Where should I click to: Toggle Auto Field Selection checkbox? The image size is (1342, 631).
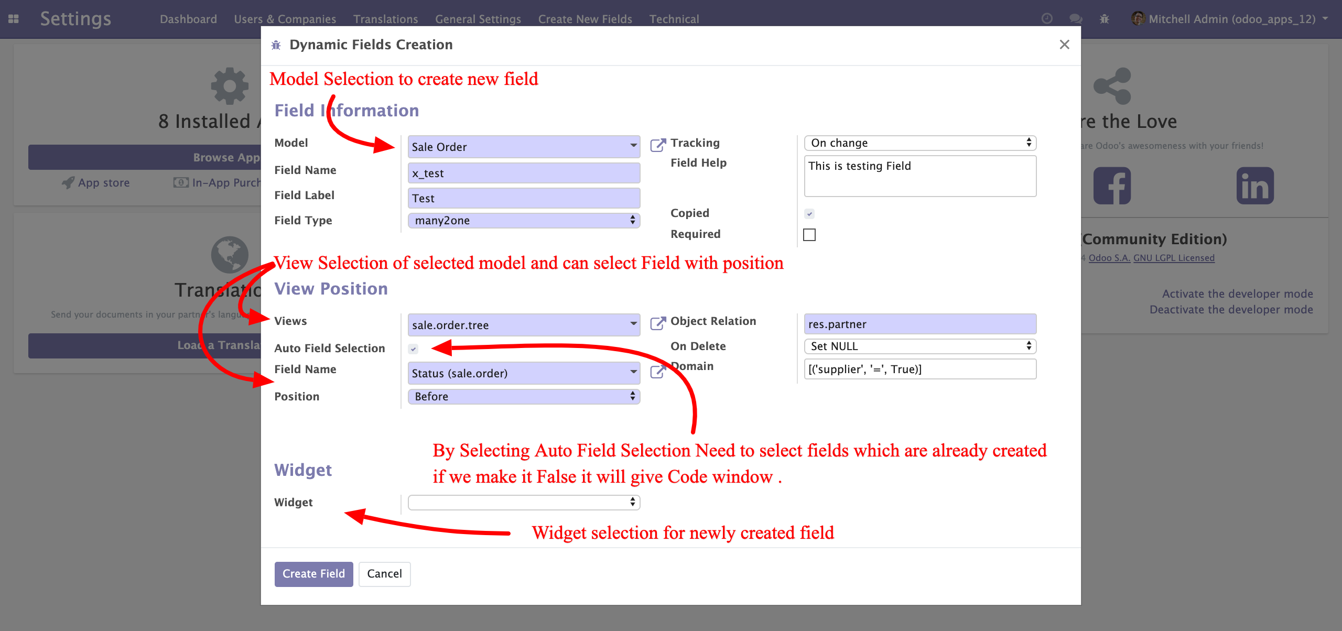click(x=413, y=349)
